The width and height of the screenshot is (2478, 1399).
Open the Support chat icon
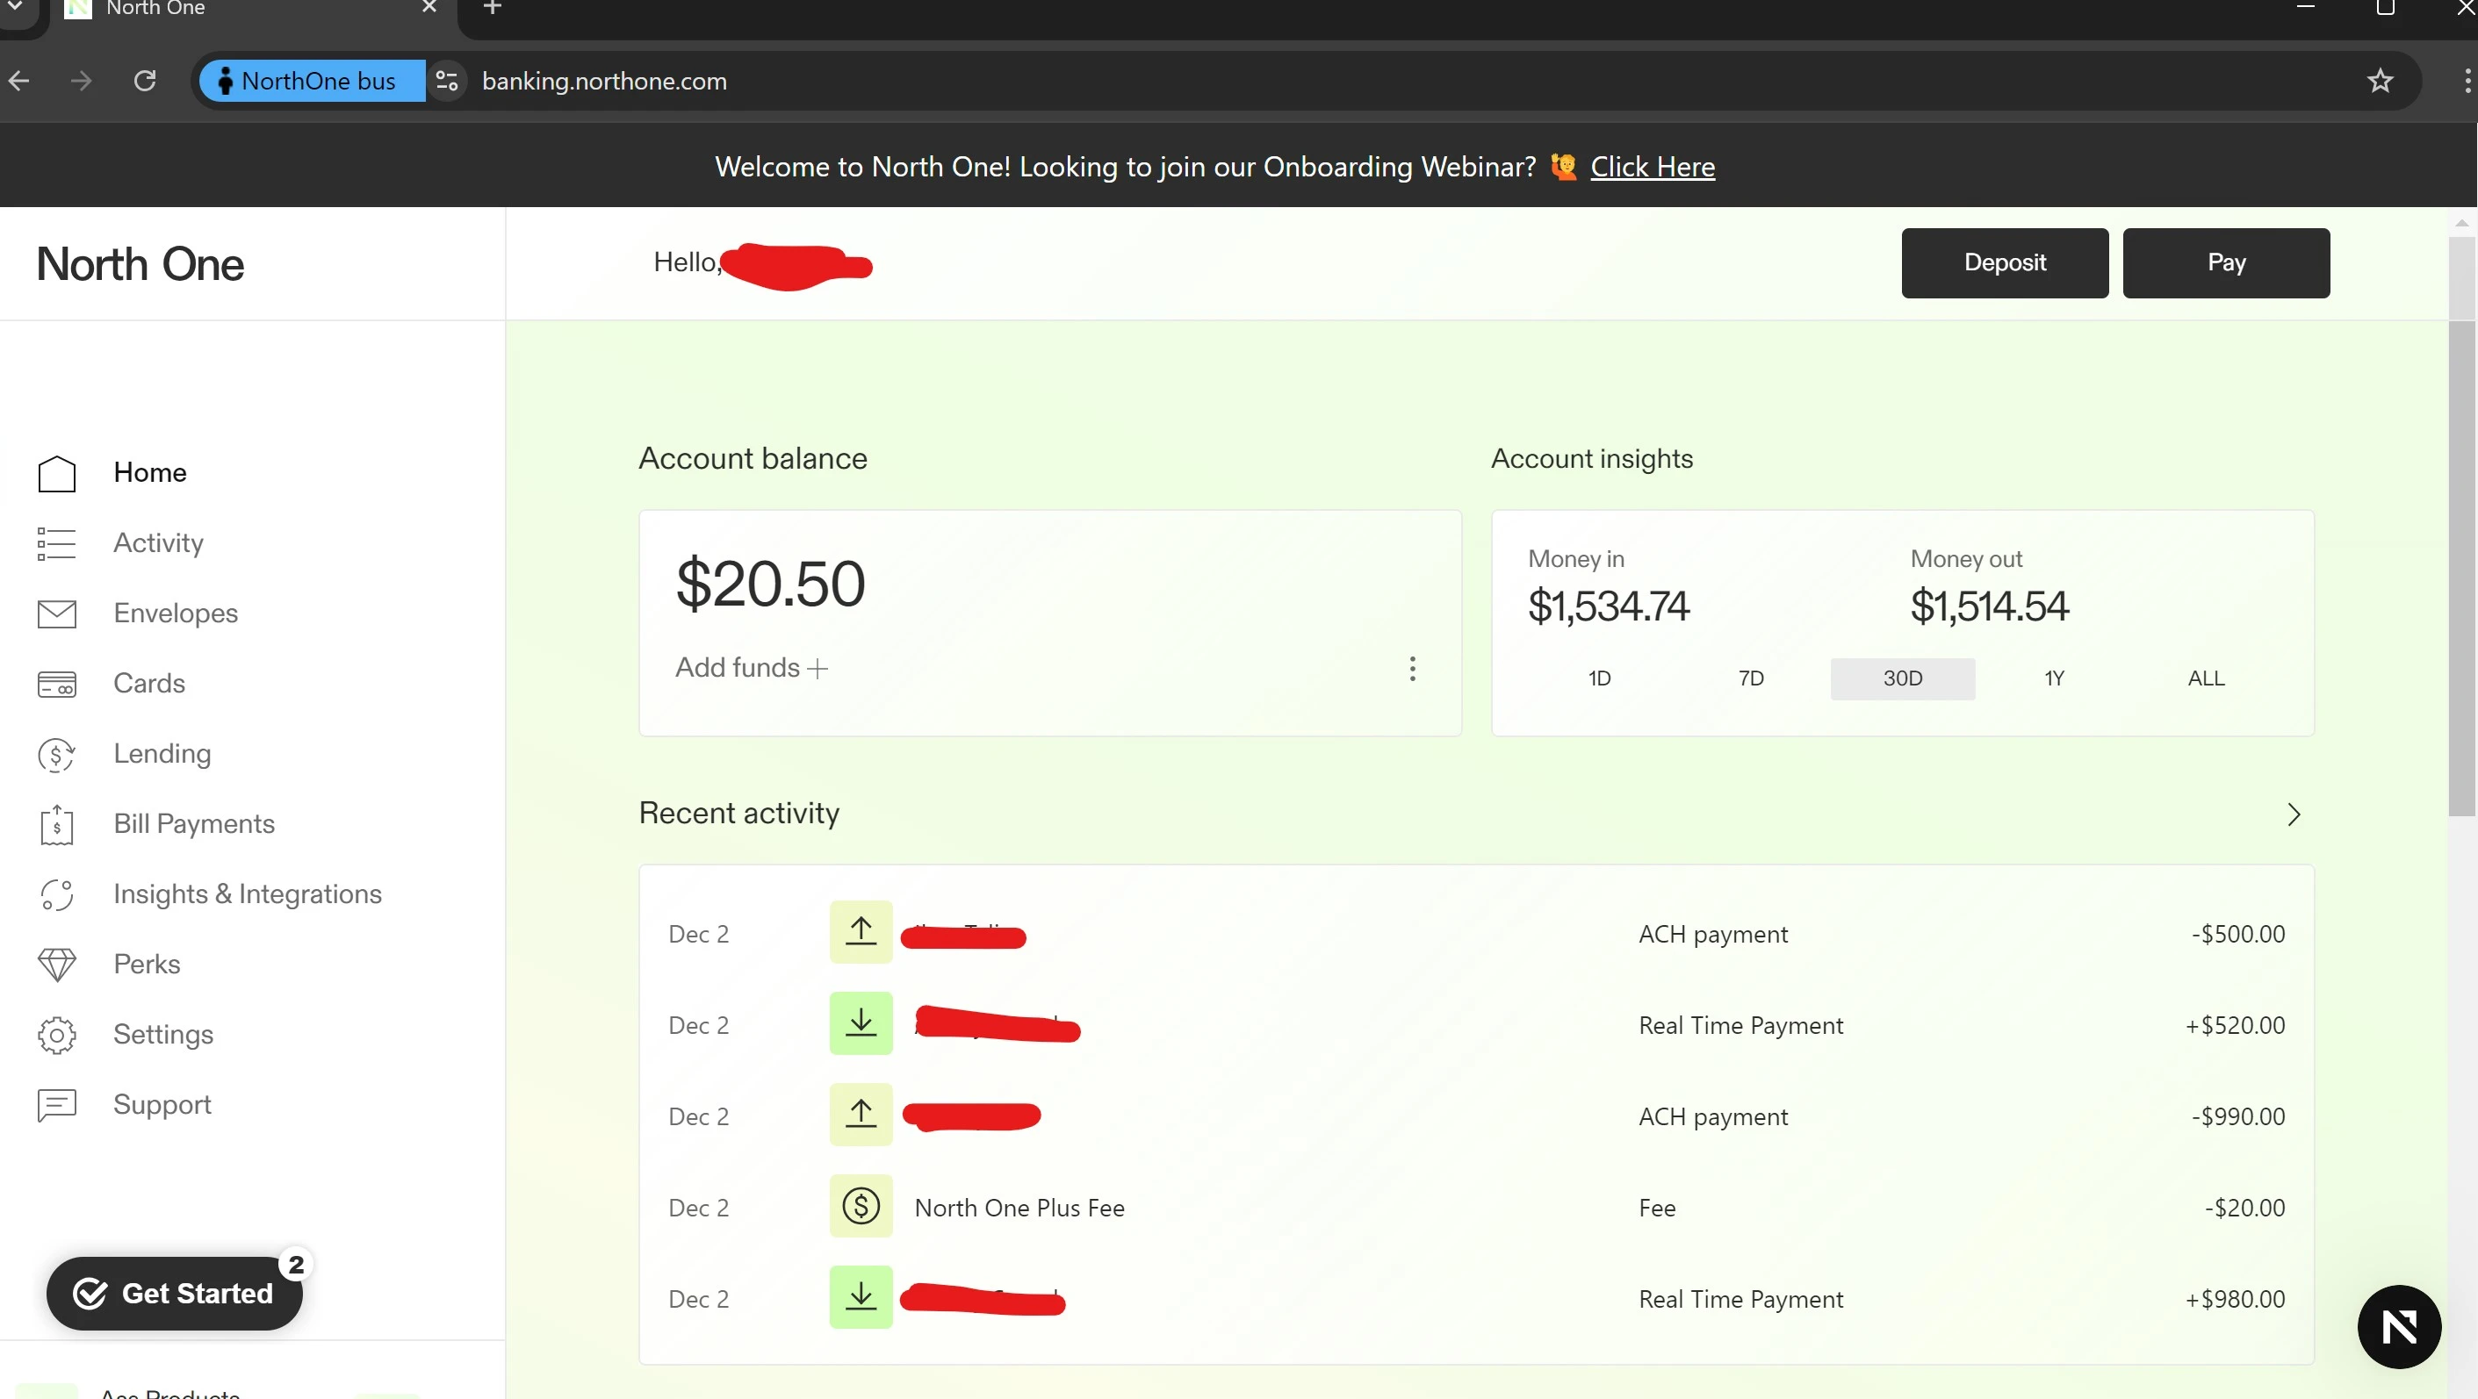57,1106
